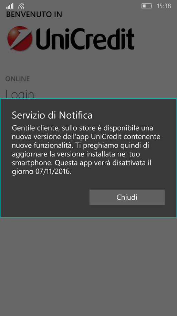Screen dimensions: 177x316
Task: Tap the cellular signal strength icon
Action: point(10,6)
